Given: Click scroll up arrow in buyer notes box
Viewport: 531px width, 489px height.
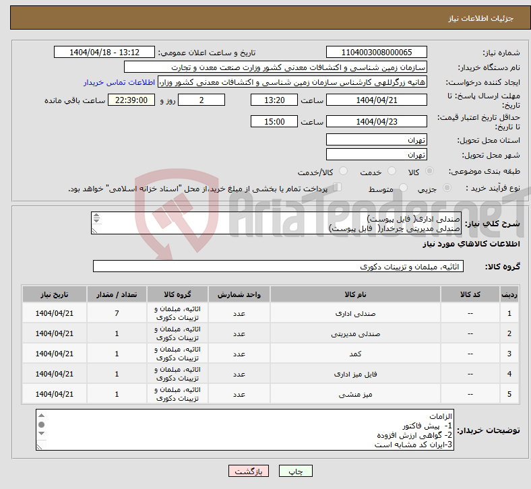Looking at the screenshot, I should 41,416.
